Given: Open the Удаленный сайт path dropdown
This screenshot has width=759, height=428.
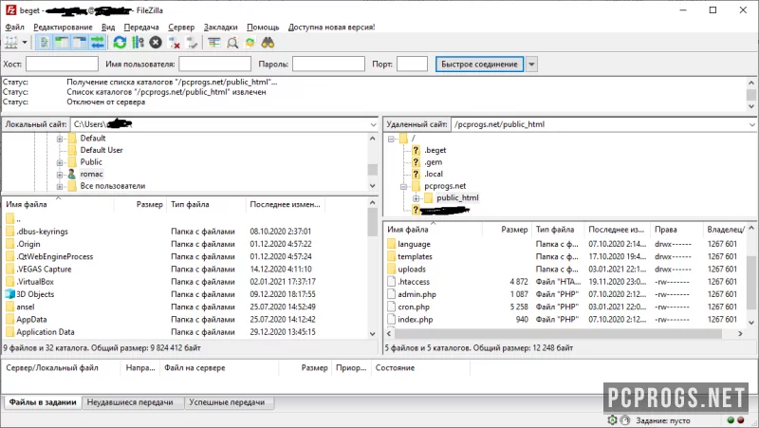Looking at the screenshot, I should (x=752, y=124).
